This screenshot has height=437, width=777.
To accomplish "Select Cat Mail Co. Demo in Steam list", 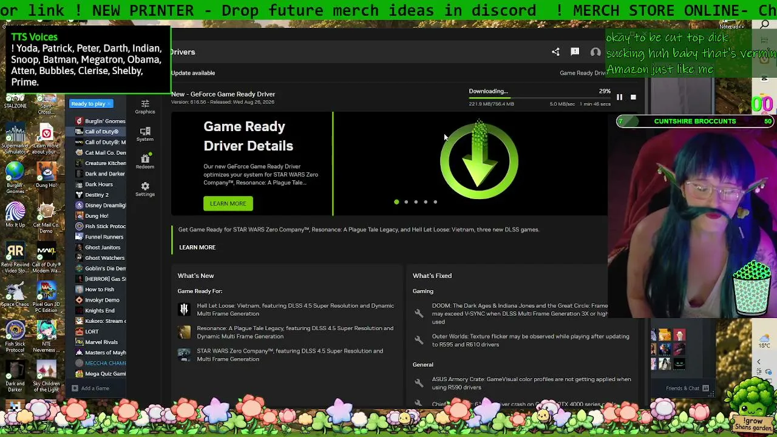I will (100, 153).
